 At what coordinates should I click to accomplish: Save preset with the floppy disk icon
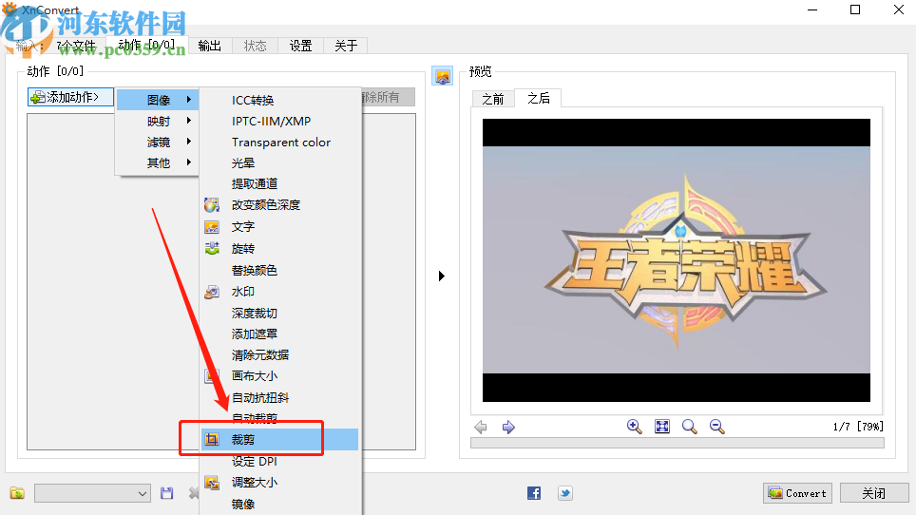click(167, 493)
